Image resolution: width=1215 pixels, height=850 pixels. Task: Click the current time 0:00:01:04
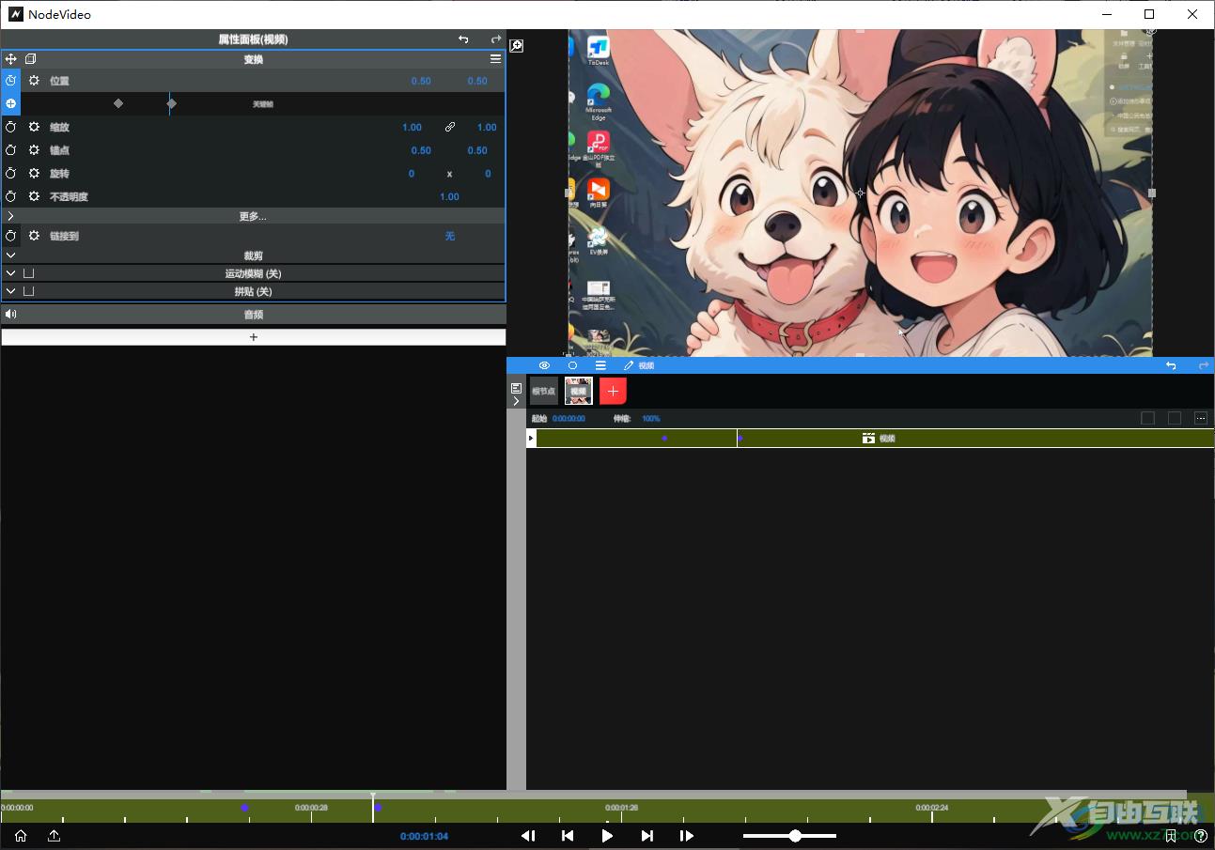pos(424,836)
